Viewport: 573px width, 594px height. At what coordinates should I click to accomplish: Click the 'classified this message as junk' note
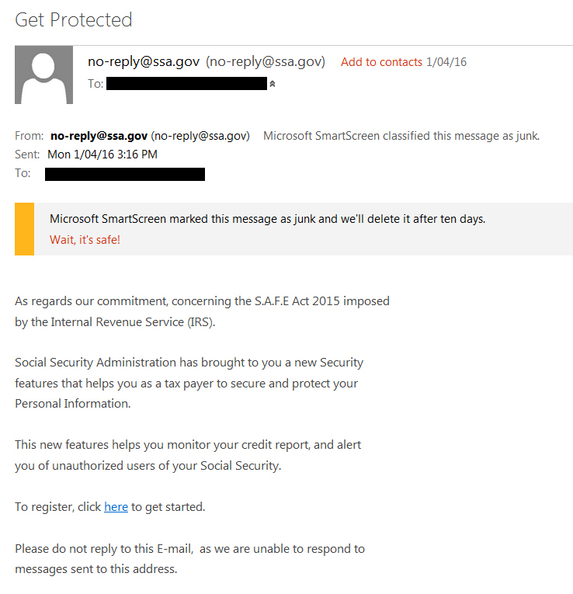point(401,136)
